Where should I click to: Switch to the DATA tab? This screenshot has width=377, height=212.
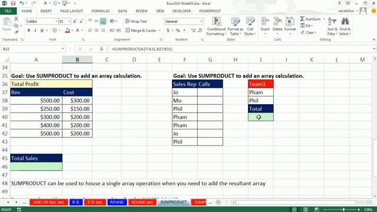[x=123, y=11]
